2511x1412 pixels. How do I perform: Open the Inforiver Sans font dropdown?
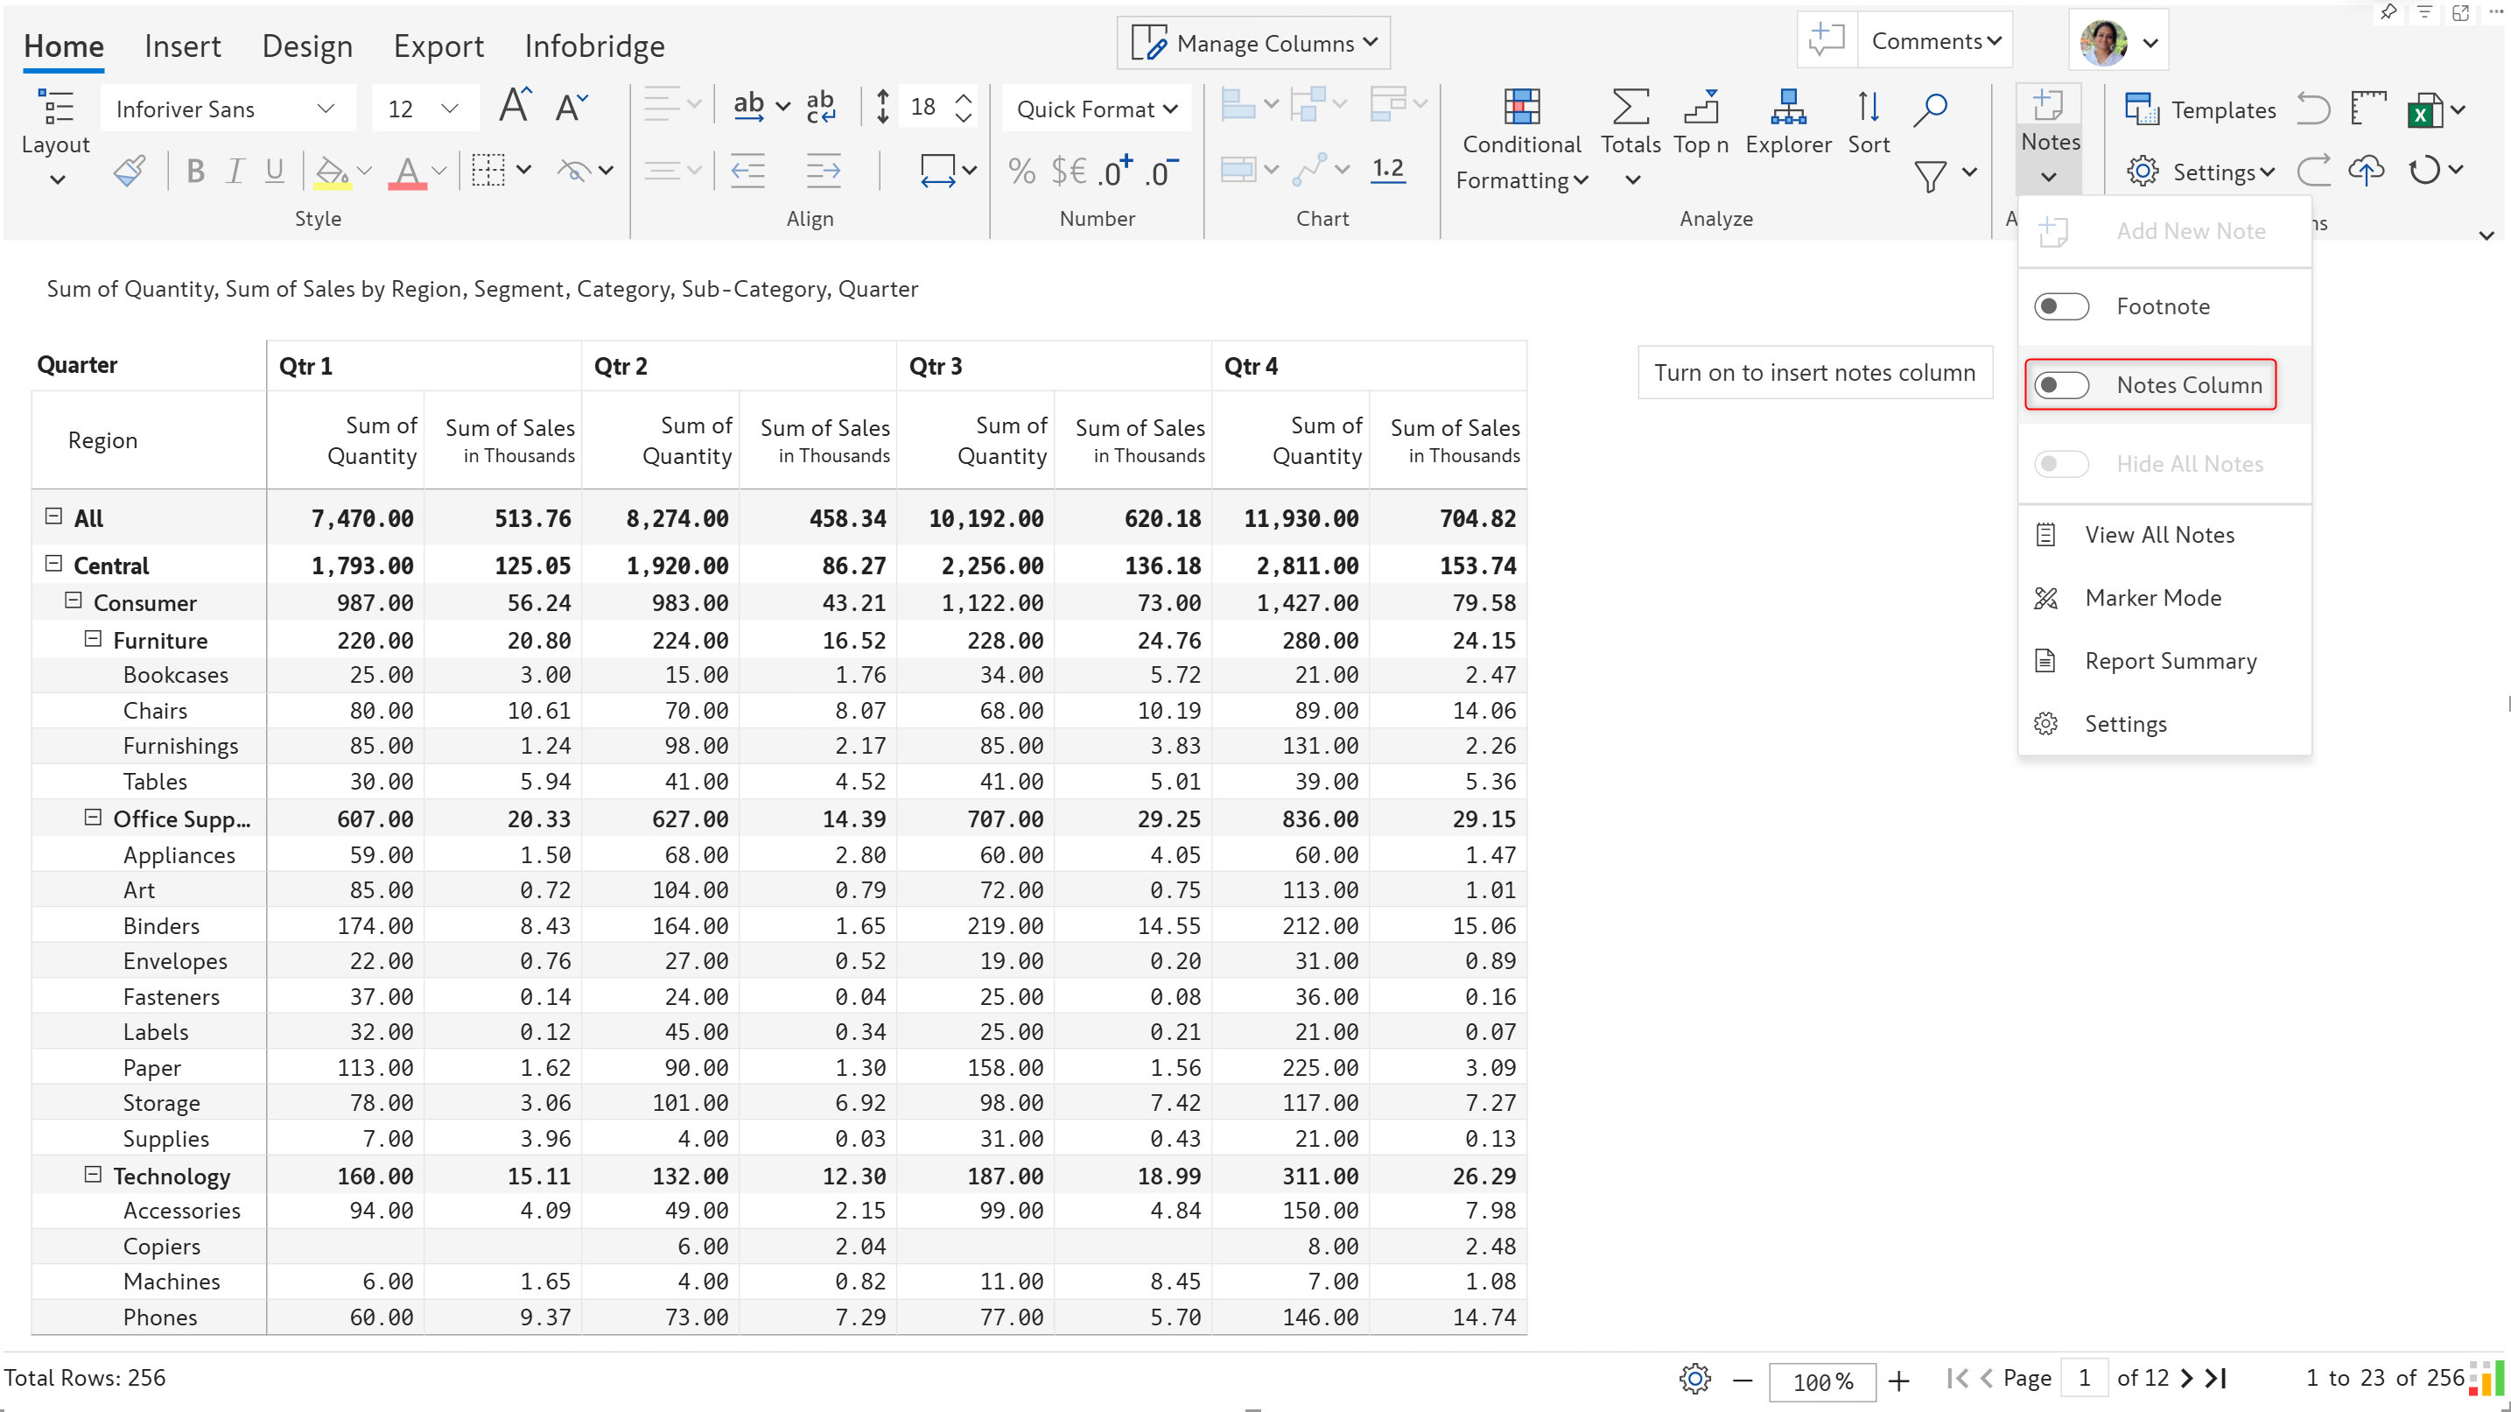225,109
